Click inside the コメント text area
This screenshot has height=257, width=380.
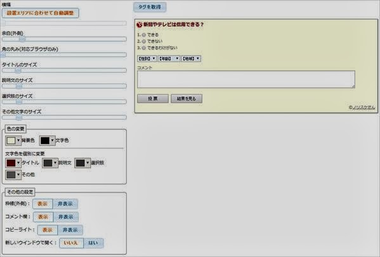[246, 79]
